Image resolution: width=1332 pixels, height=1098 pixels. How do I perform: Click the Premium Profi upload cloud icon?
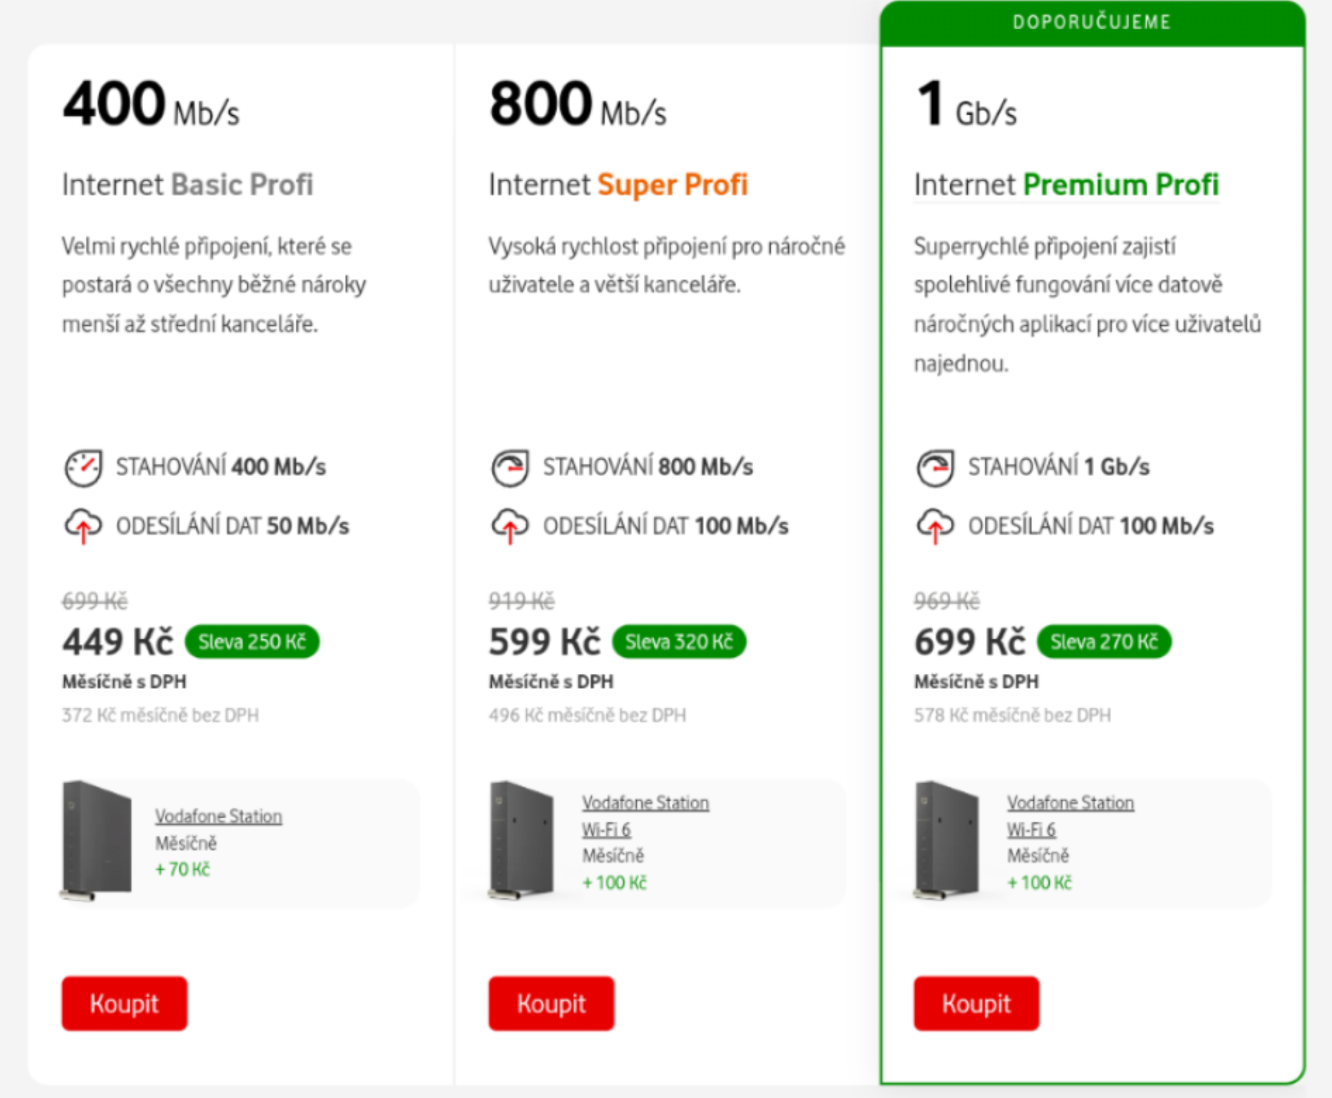(935, 526)
